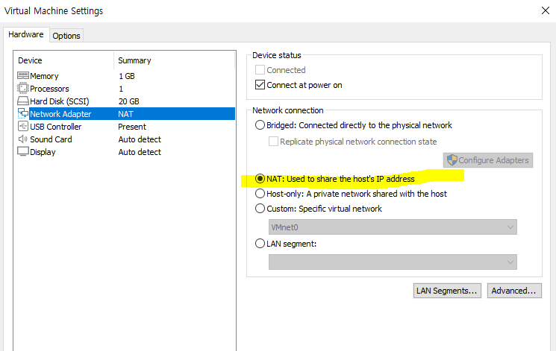Open the VMnet0 dropdown
The width and height of the screenshot is (556, 351).
pos(393,227)
